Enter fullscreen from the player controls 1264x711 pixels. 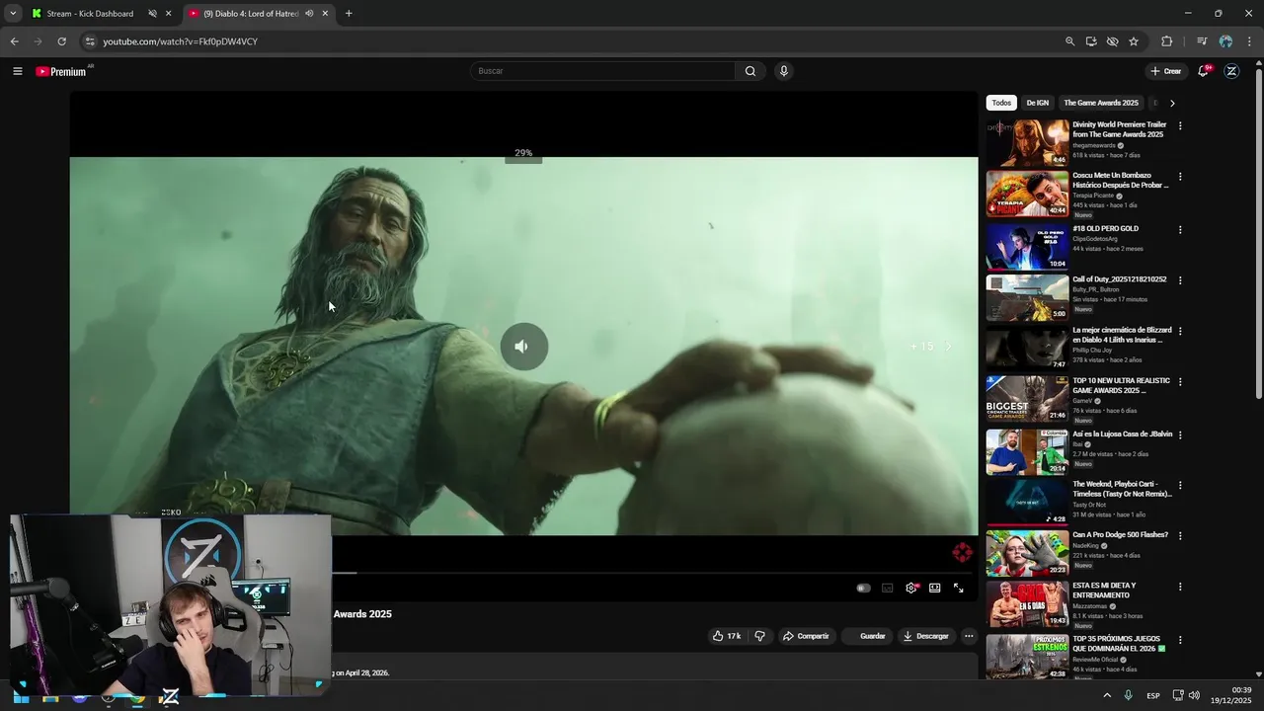point(958,588)
